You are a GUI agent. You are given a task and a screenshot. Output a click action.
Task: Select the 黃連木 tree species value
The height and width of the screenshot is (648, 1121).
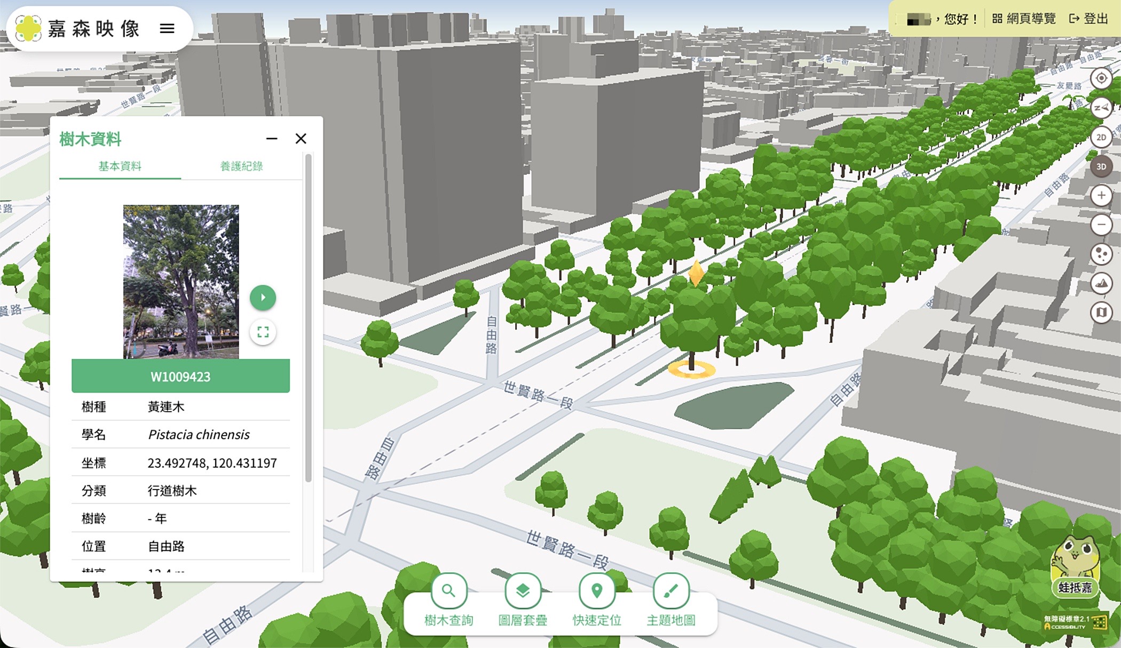click(x=166, y=407)
